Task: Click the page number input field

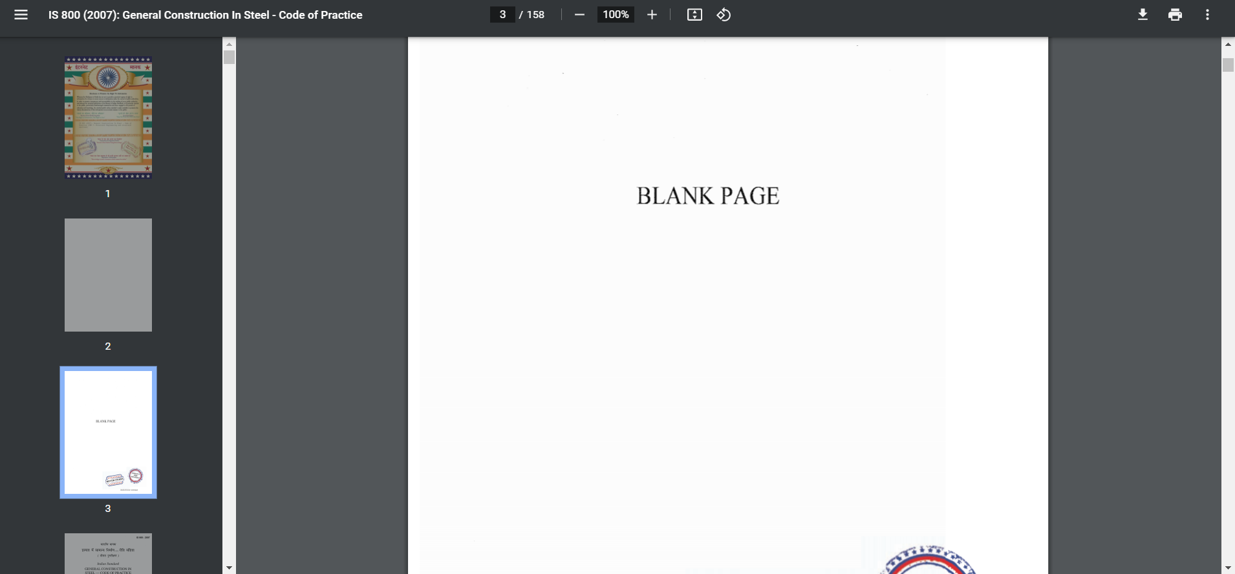Action: (502, 15)
